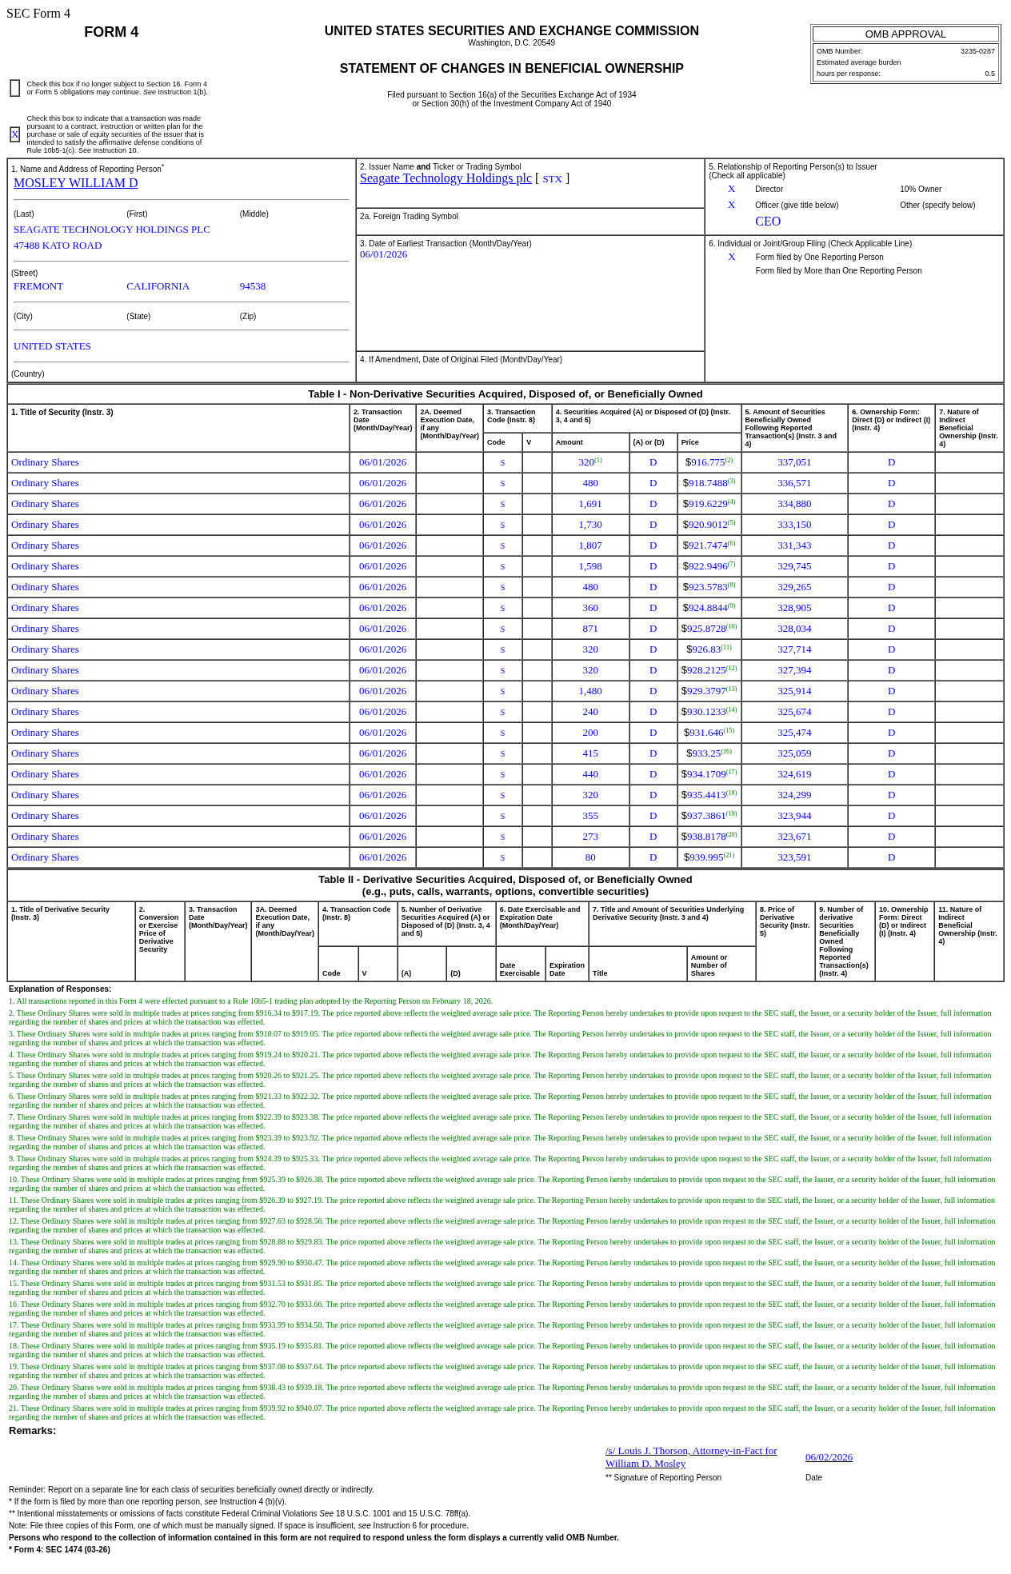Click the price $935.4413 cell

pyautogui.click(x=709, y=795)
